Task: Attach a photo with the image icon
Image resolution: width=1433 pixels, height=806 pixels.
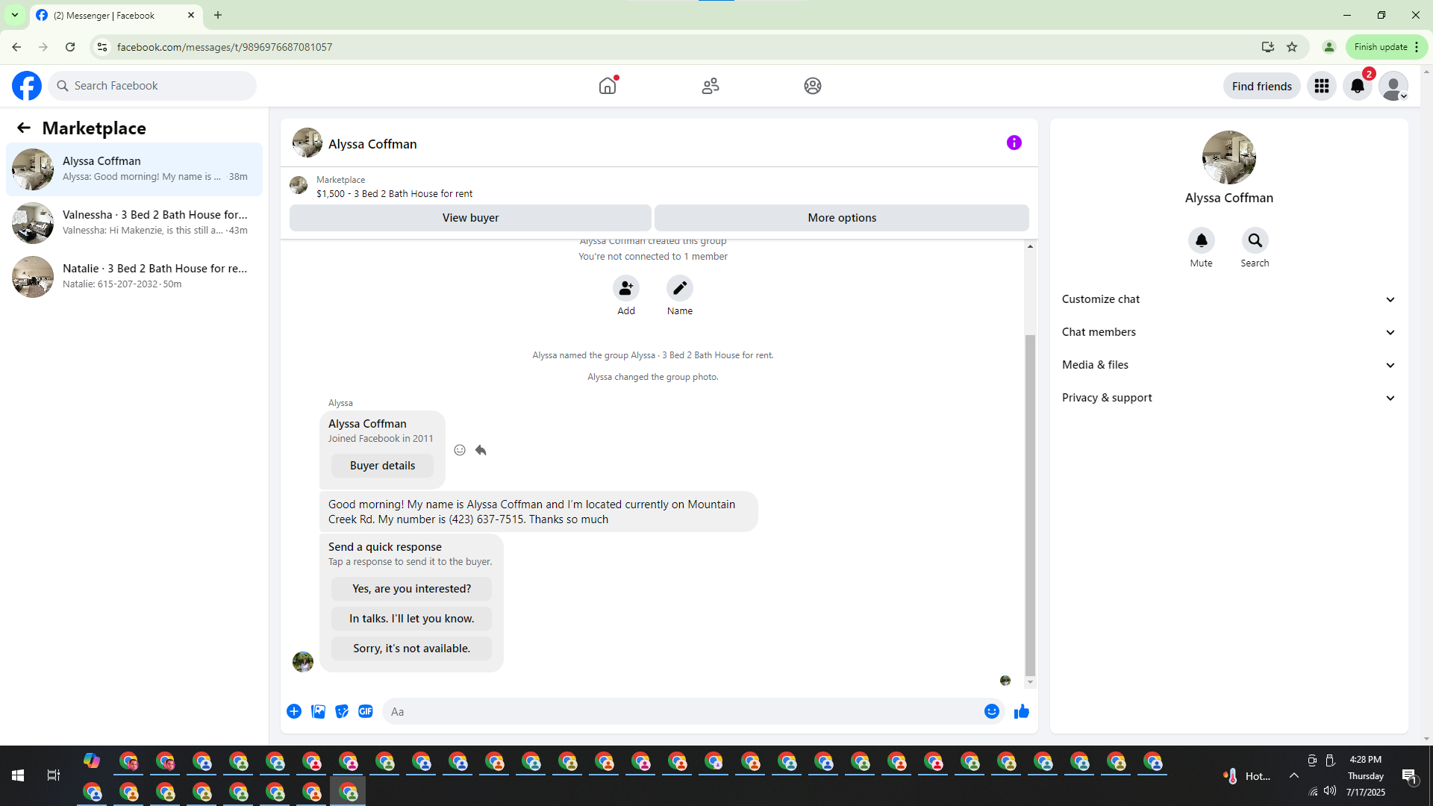Action: click(x=318, y=711)
